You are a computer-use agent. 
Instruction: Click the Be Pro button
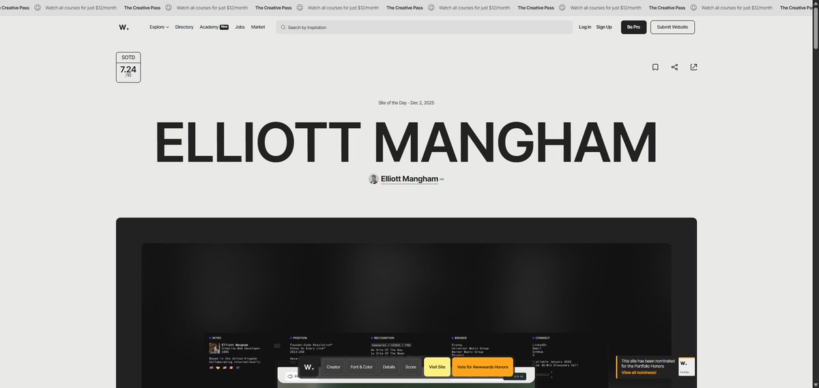pos(633,27)
